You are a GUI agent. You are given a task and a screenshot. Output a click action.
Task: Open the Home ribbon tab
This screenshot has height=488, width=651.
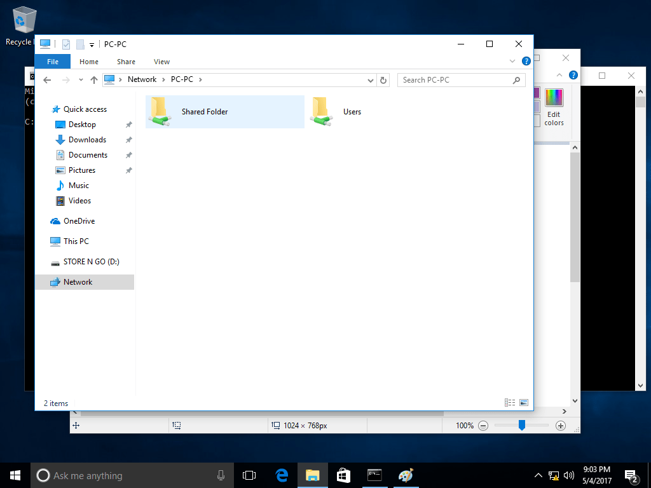pyautogui.click(x=89, y=62)
